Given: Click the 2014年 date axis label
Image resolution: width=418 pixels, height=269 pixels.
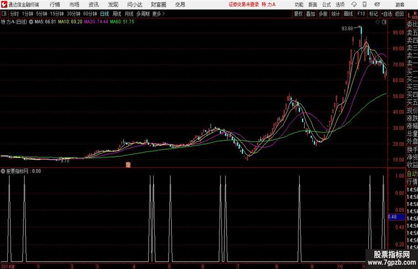Looking at the screenshot, I should coord(8,266).
